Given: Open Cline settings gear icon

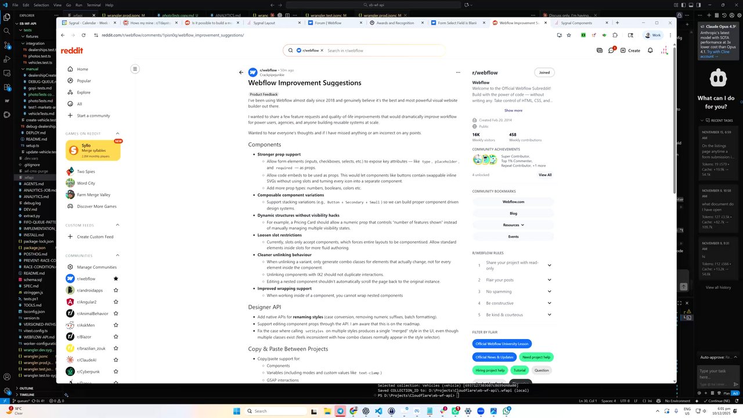Looking at the screenshot, I should (x=739, y=15).
